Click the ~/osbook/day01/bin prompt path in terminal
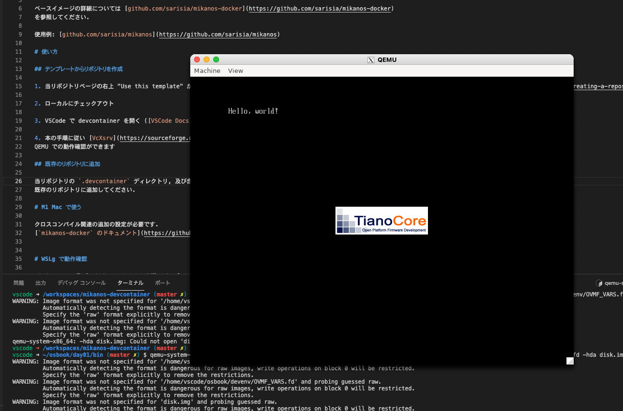623x411 pixels. (73, 355)
